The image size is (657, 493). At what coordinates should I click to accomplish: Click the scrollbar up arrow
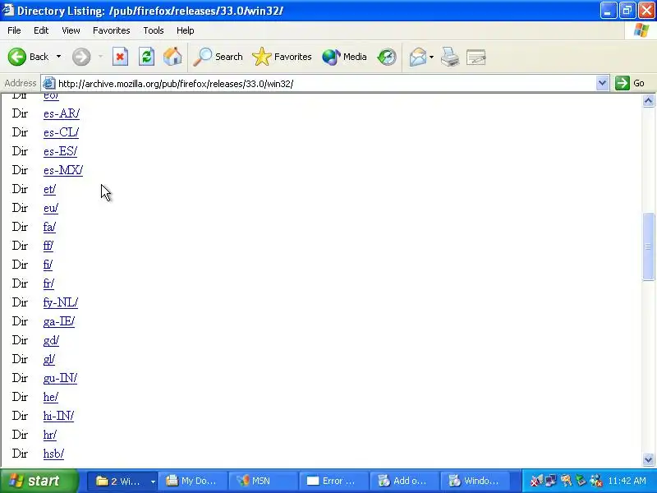648,100
